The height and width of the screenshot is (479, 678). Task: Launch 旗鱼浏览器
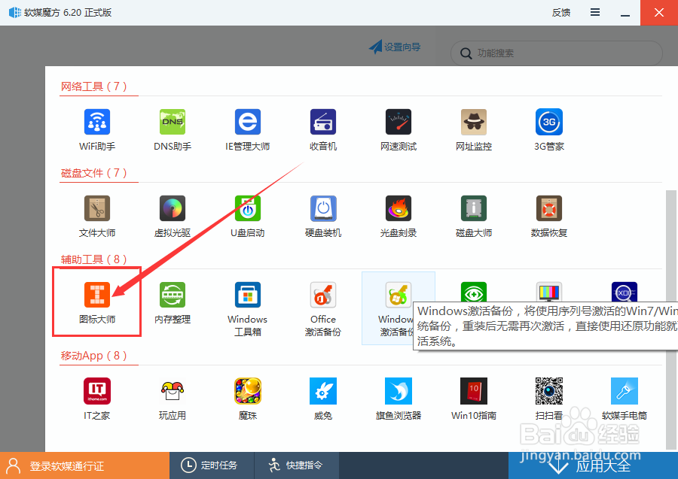point(399,399)
